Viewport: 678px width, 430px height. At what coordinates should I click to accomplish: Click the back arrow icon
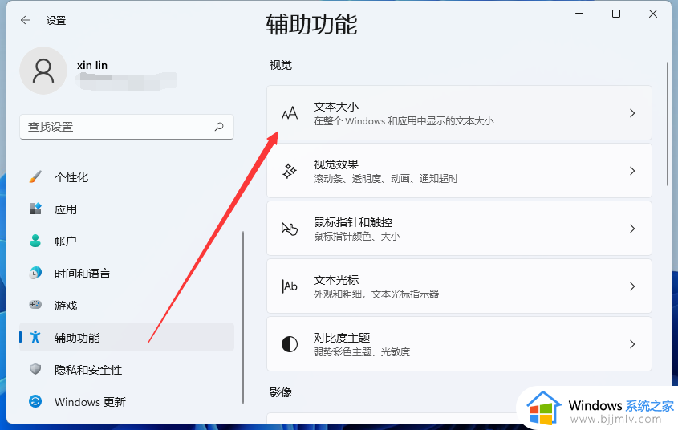coord(26,20)
